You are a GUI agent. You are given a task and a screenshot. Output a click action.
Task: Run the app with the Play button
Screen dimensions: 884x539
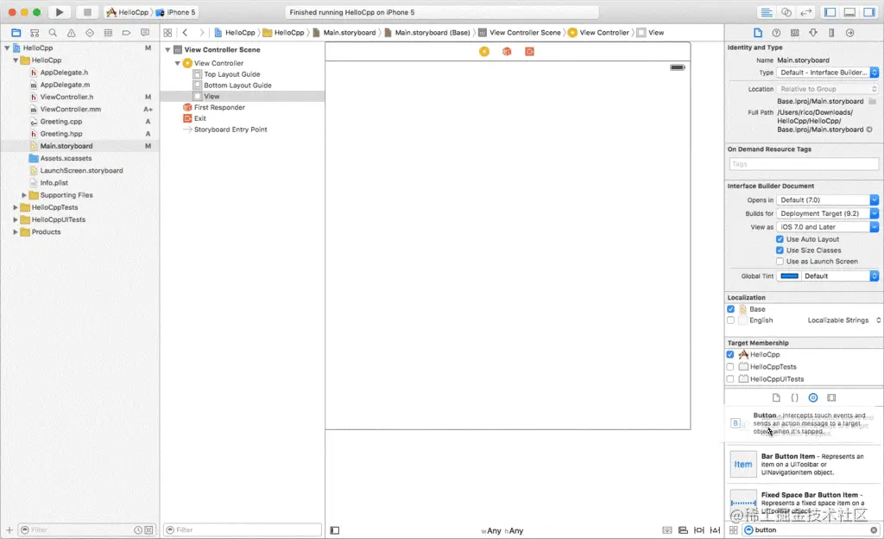click(60, 12)
